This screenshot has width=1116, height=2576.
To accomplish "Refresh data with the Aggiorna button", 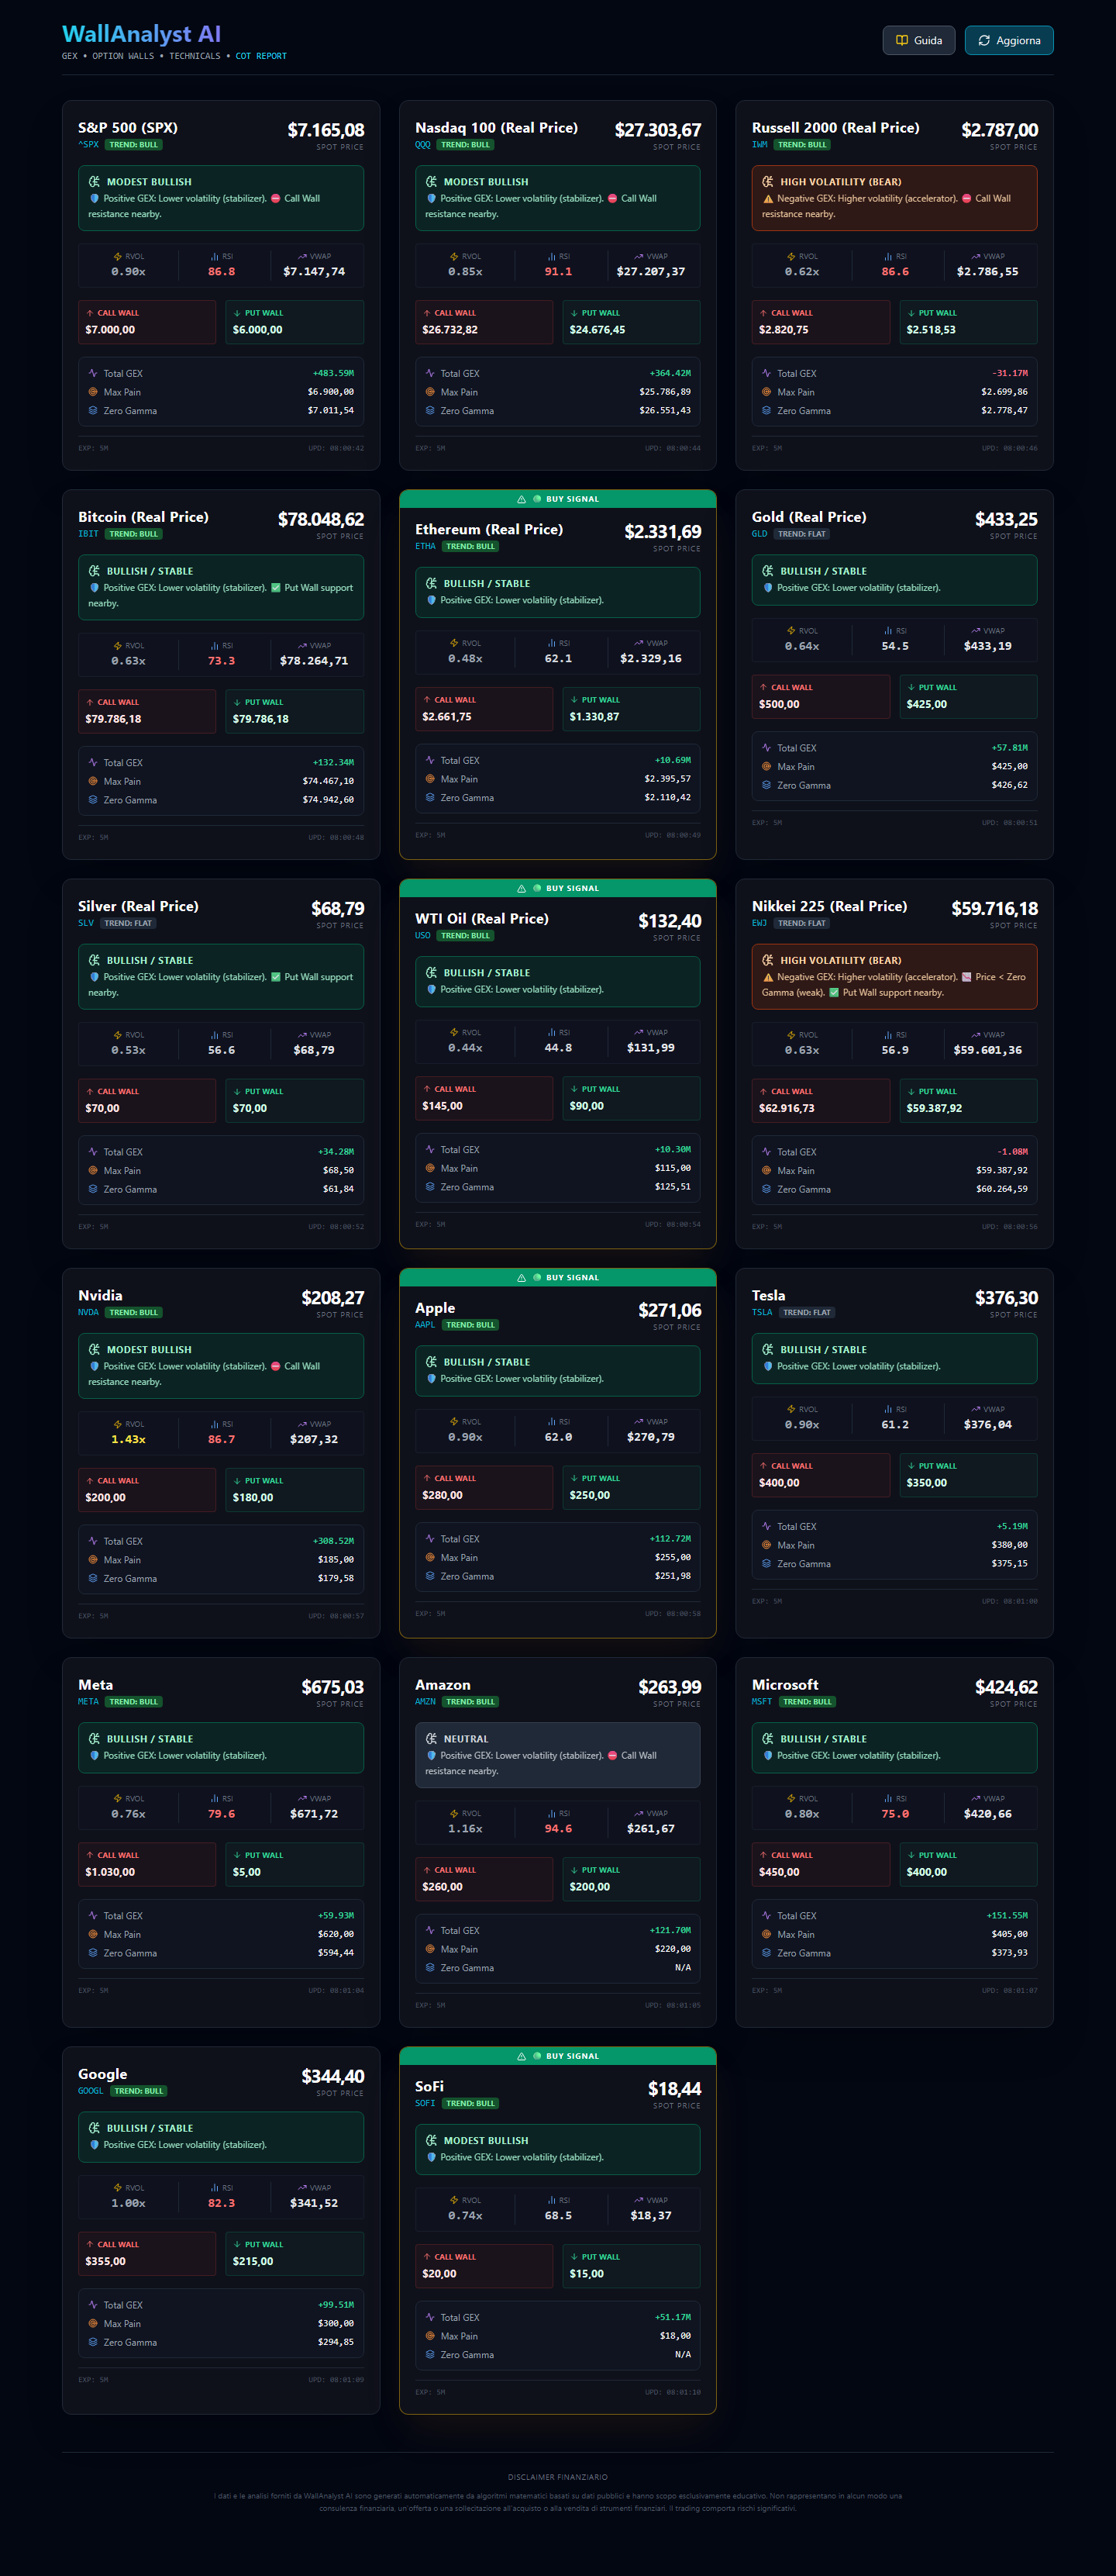I will click(1009, 41).
